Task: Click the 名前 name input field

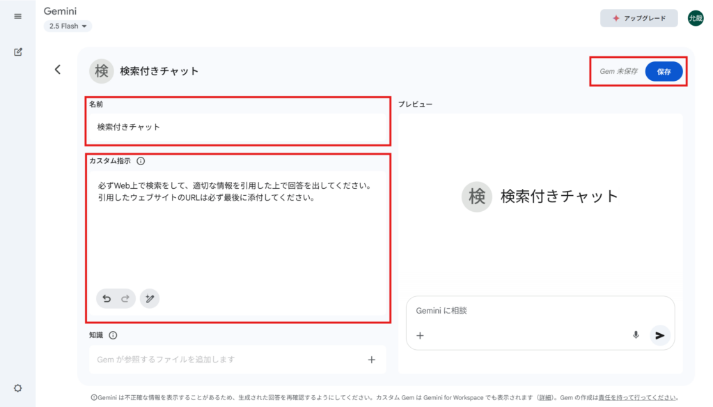Action: (237, 127)
